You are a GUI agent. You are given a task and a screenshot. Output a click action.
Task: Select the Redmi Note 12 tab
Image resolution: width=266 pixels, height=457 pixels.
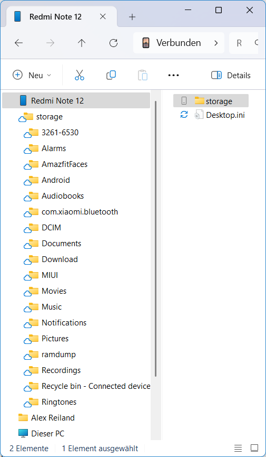(62, 17)
